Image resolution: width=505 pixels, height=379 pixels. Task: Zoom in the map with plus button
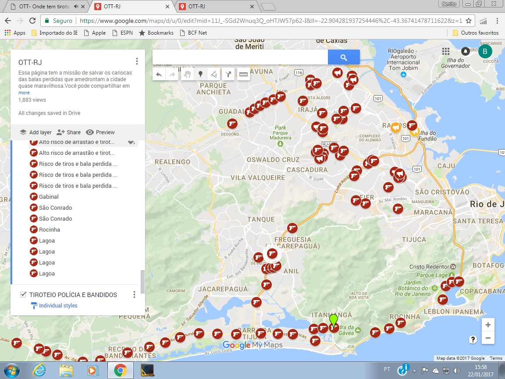click(x=488, y=325)
